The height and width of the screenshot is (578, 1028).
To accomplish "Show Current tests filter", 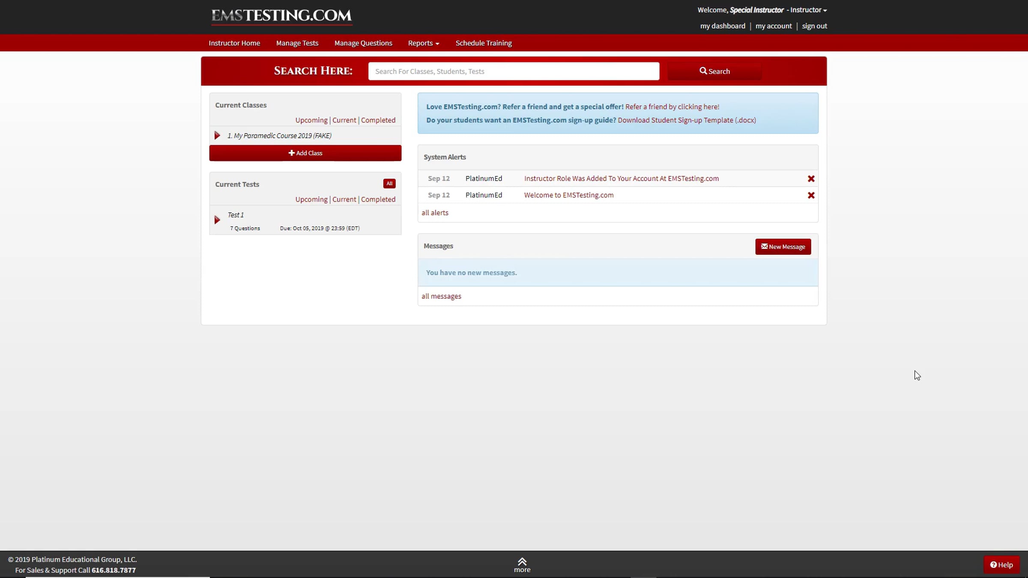I will click(x=344, y=200).
